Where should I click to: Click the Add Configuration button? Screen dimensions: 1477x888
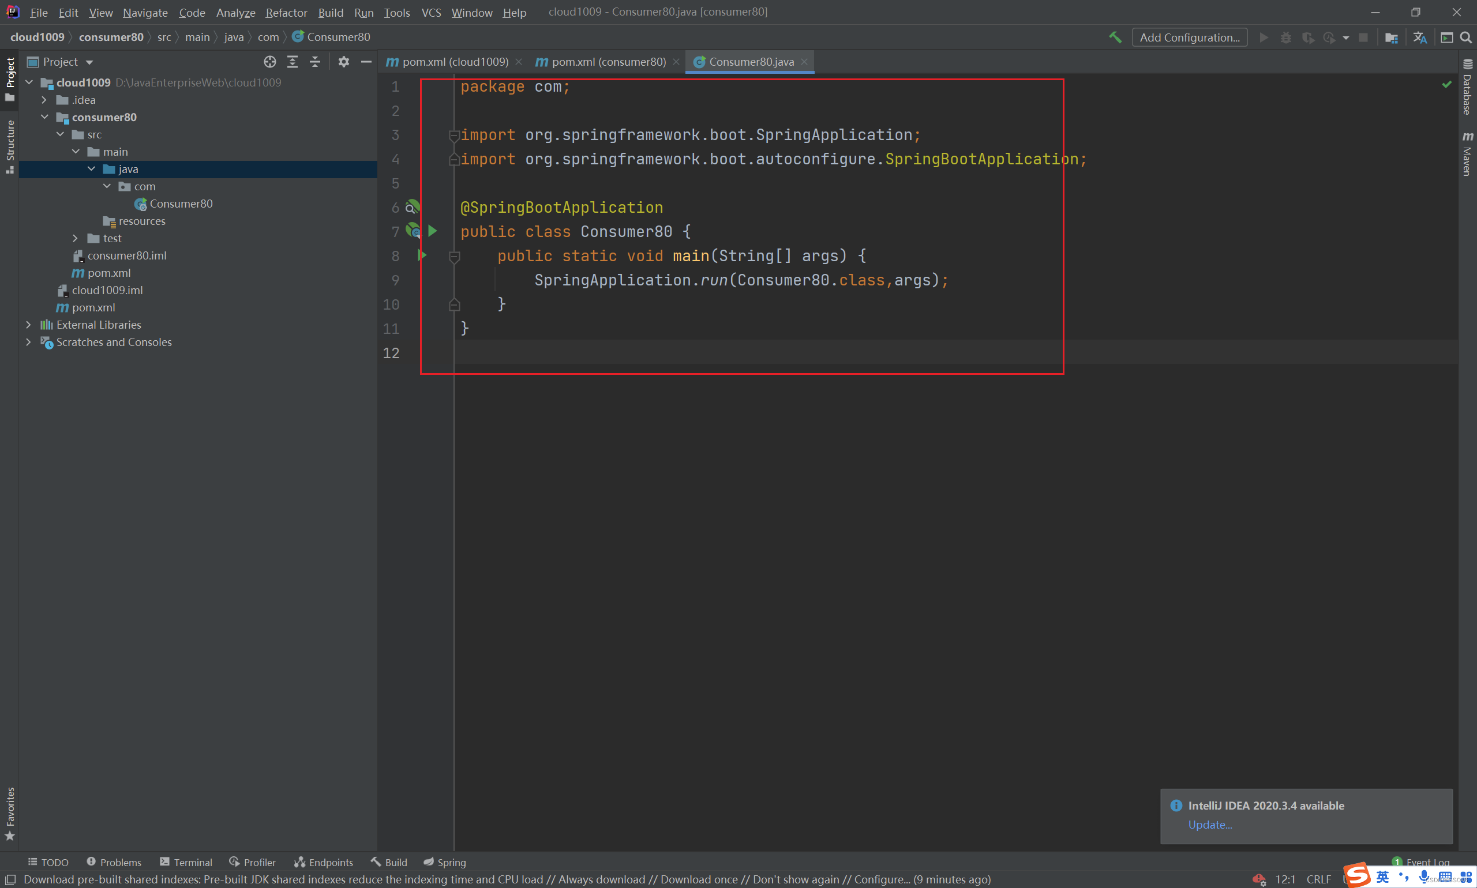[x=1189, y=37]
